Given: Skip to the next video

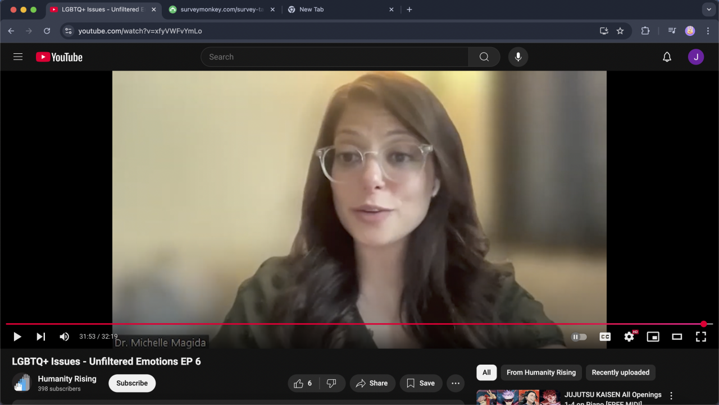Looking at the screenshot, I should coord(40,337).
